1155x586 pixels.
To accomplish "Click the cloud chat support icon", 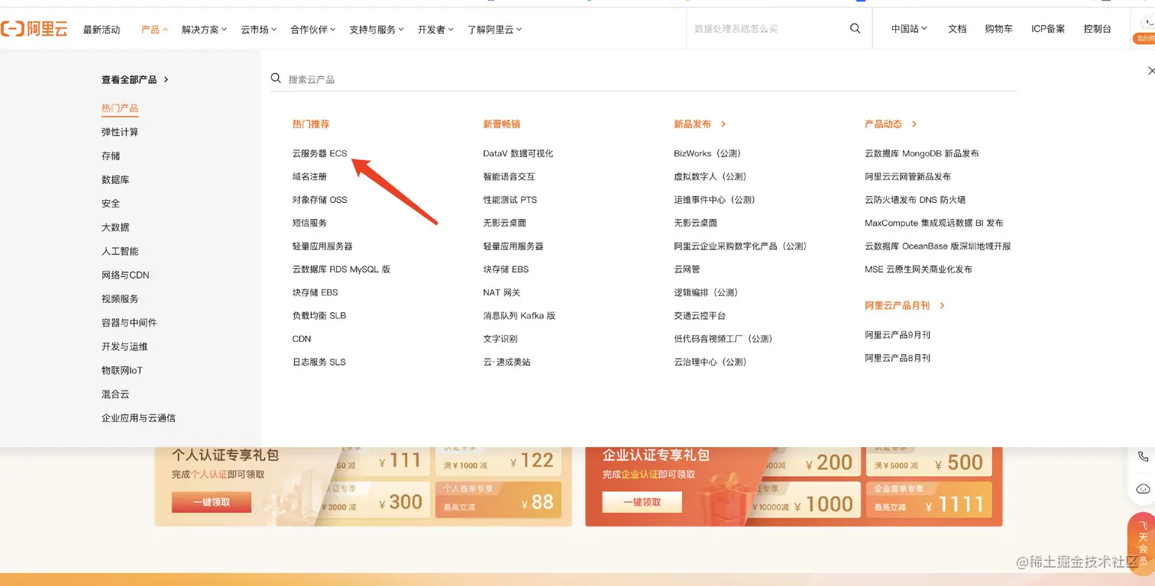I will click(1143, 488).
